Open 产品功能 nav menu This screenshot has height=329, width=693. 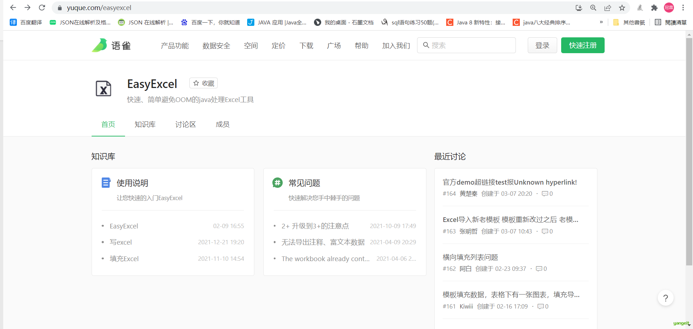[175, 46]
